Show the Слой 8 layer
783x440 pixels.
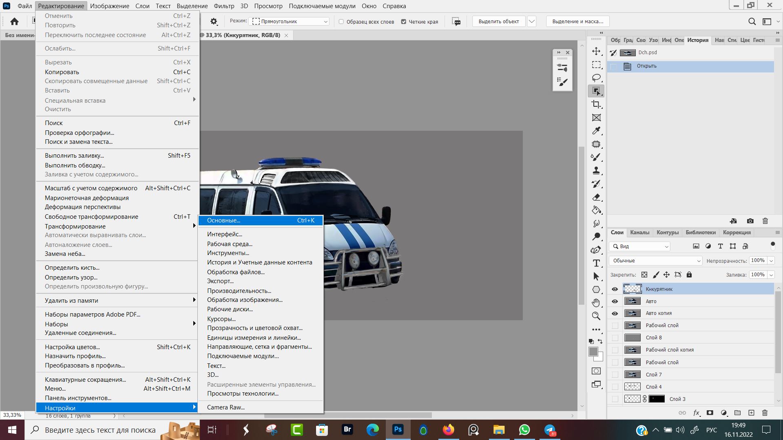click(x=615, y=338)
